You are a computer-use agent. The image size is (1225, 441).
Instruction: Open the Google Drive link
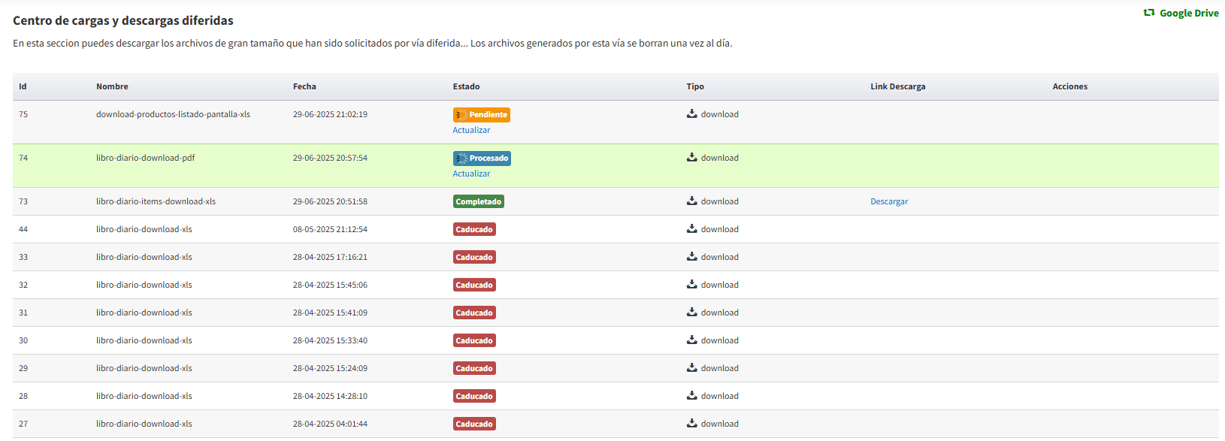(x=1189, y=13)
